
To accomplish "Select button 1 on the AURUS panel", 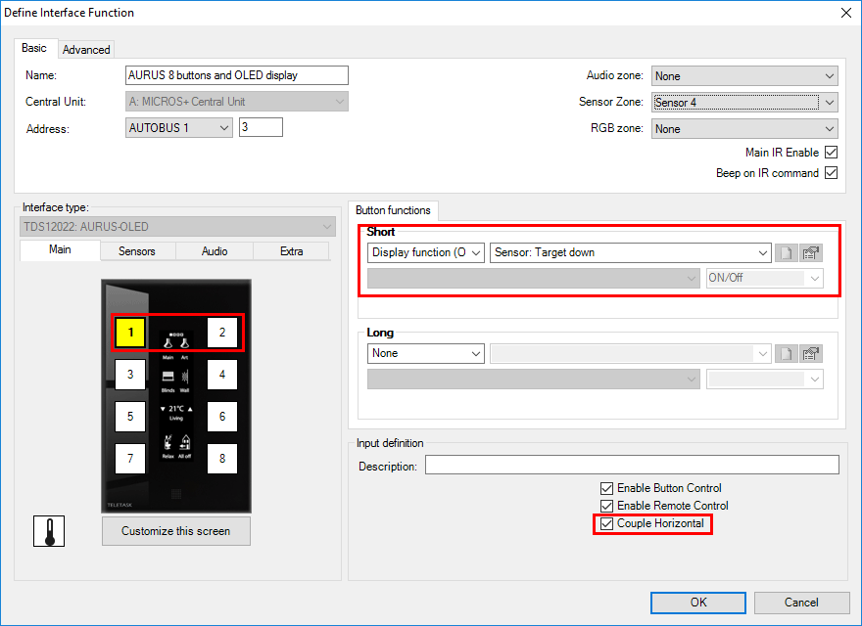I will pos(130,334).
